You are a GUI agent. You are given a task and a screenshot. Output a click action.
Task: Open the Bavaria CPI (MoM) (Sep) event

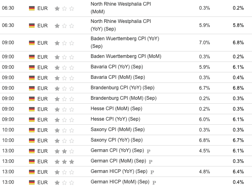pos(118,77)
